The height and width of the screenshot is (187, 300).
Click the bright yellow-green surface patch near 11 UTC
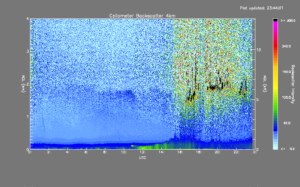click(x=132, y=146)
